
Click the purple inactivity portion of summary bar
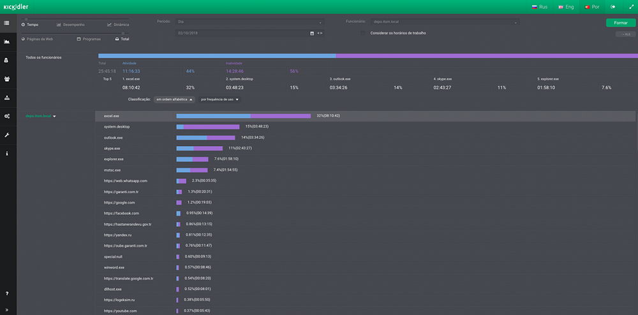(487, 55)
